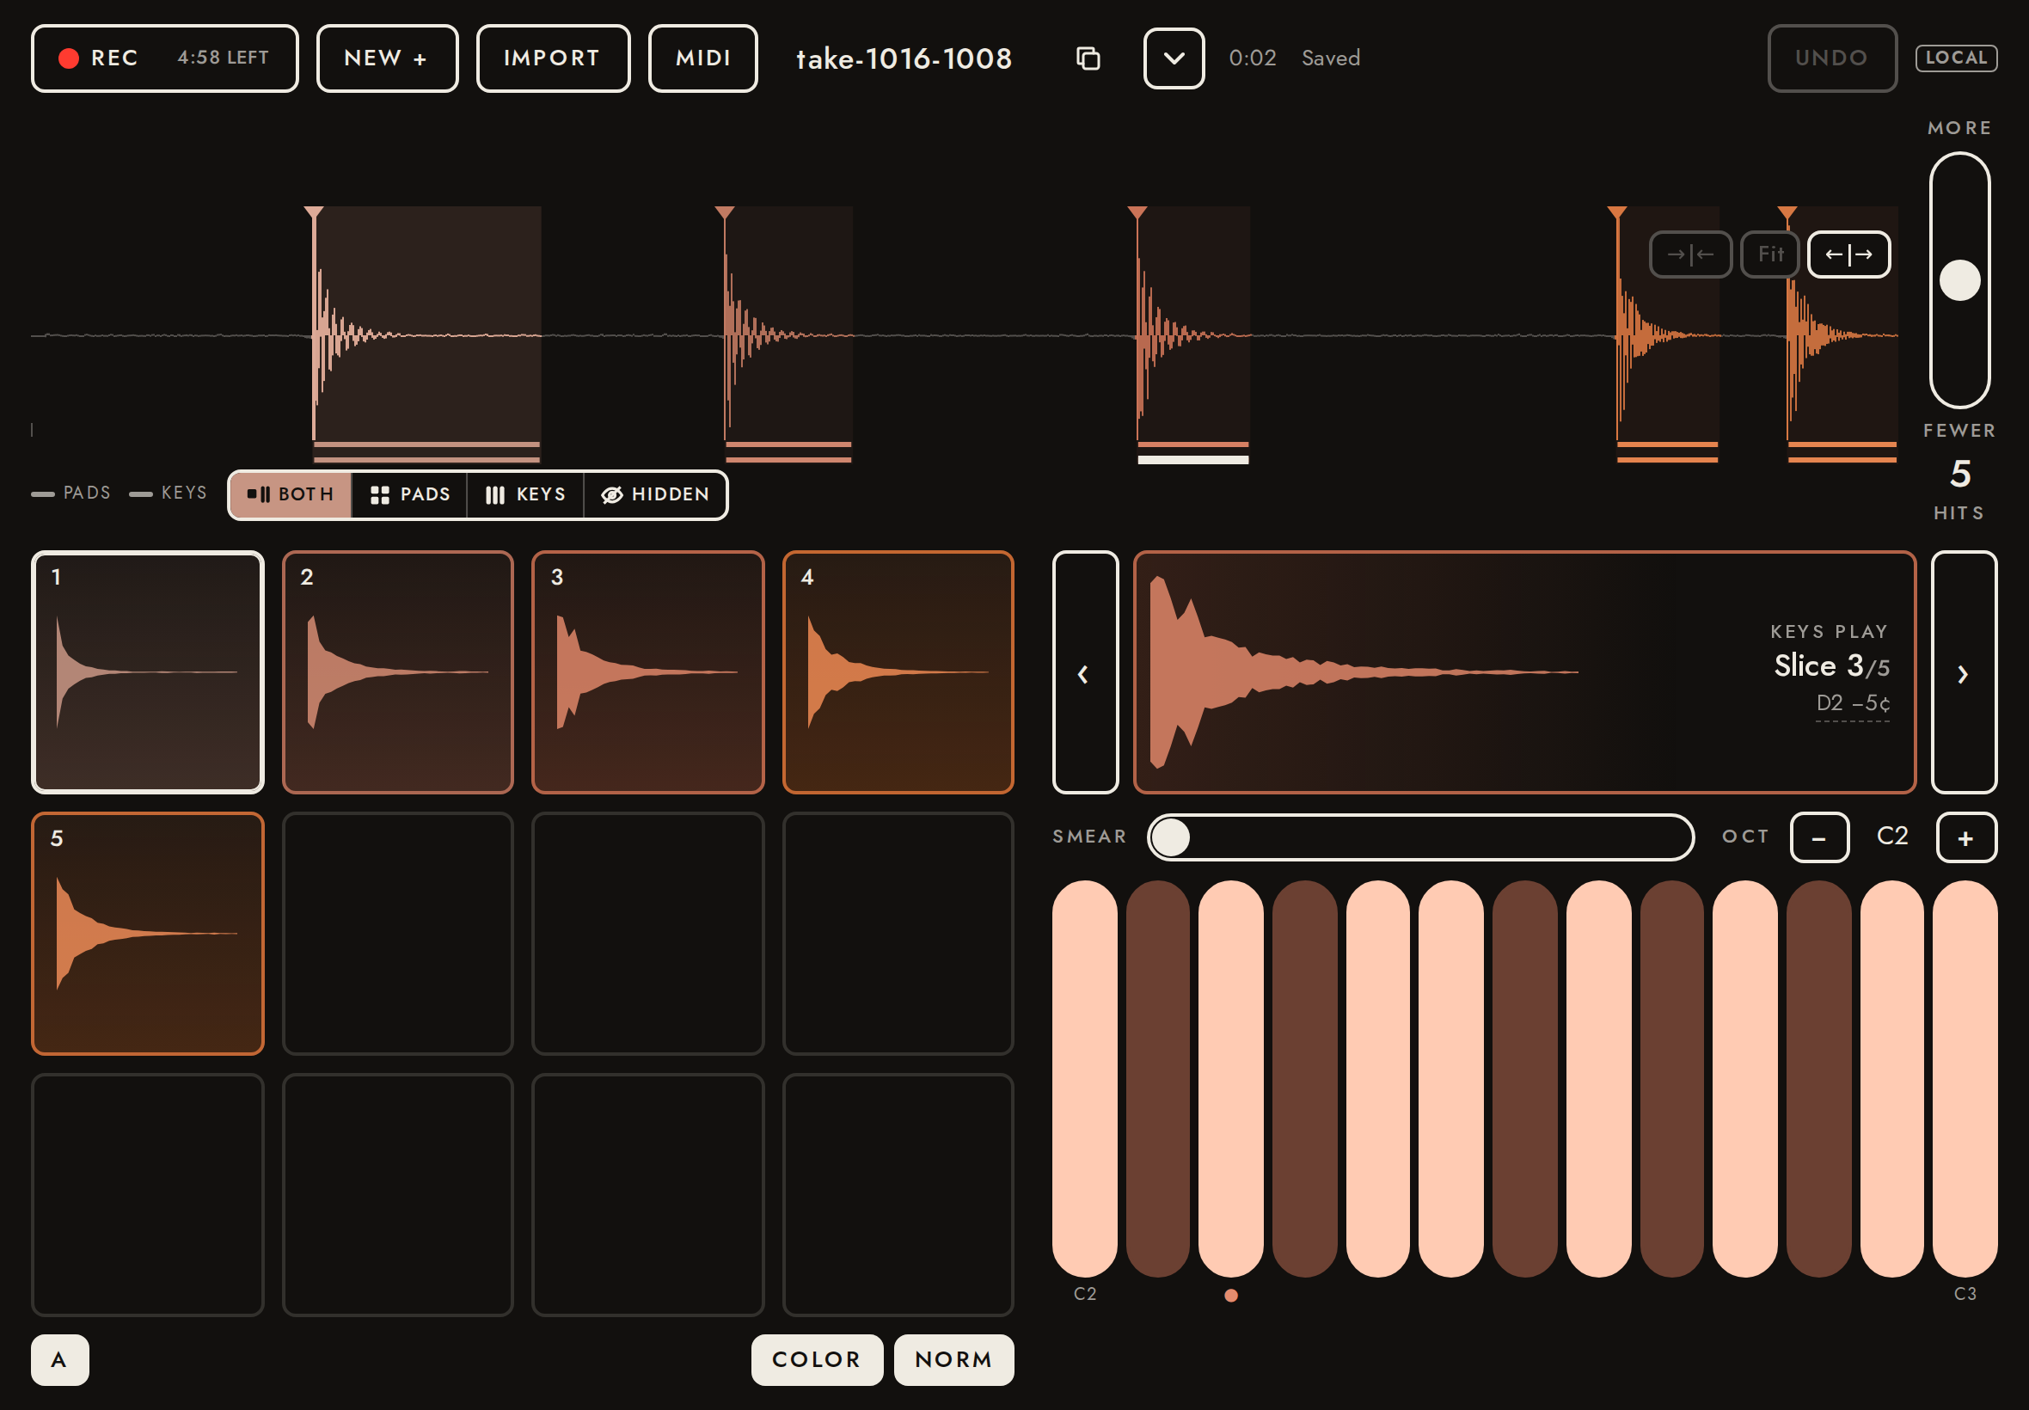Play the marked D2 key above the dot
Screen dimensions: 2029x1410
[x=1231, y=1079]
